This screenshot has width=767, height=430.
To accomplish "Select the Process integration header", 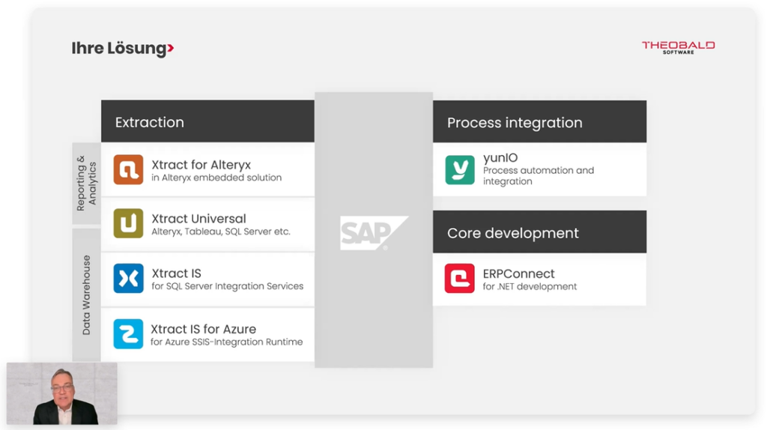I will tap(515, 123).
